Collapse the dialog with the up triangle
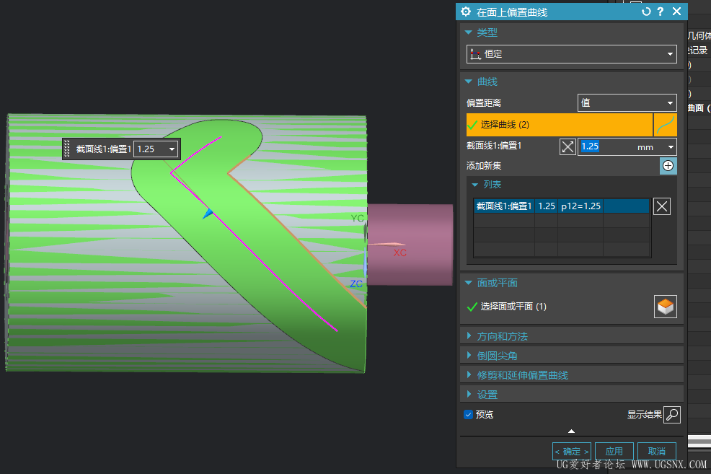Image resolution: width=711 pixels, height=474 pixels. coord(571,431)
